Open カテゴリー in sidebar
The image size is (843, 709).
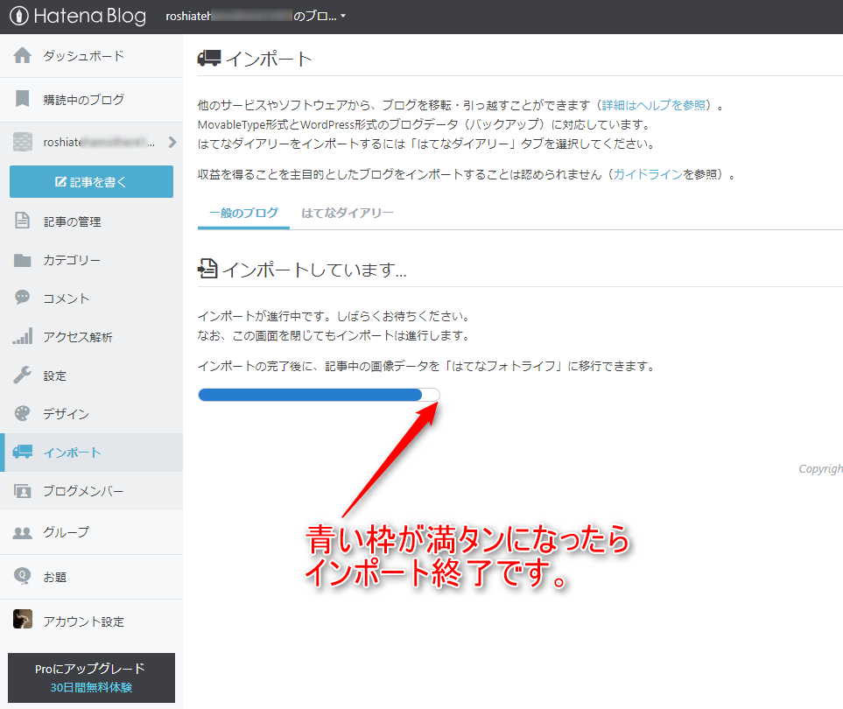click(x=72, y=260)
